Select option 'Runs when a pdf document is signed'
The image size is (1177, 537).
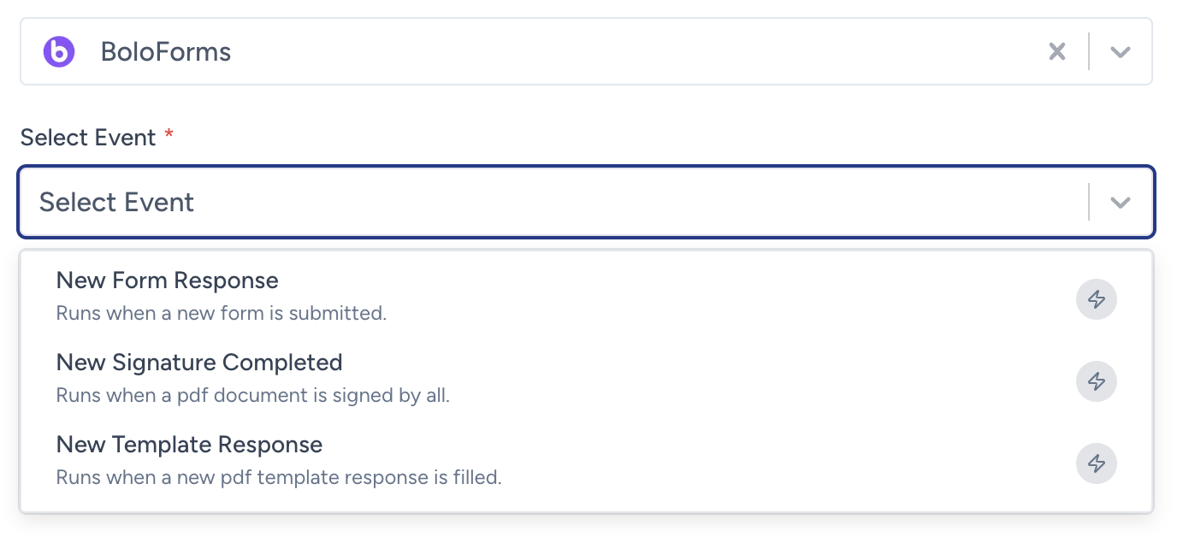pos(253,395)
